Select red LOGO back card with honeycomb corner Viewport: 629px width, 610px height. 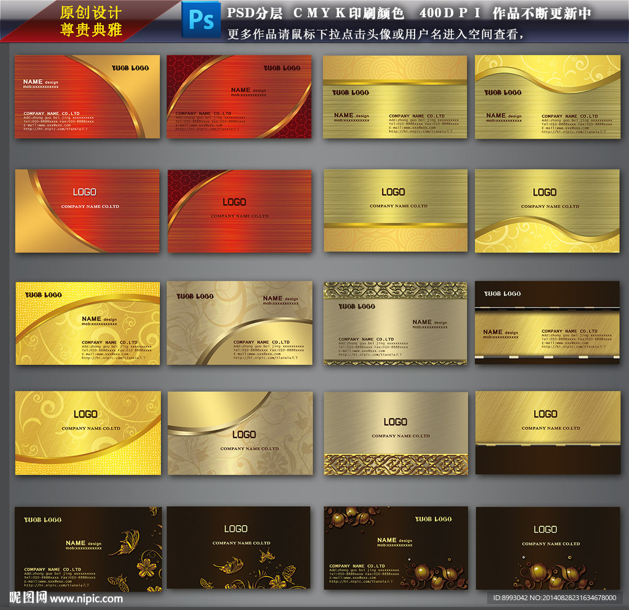pos(240,211)
